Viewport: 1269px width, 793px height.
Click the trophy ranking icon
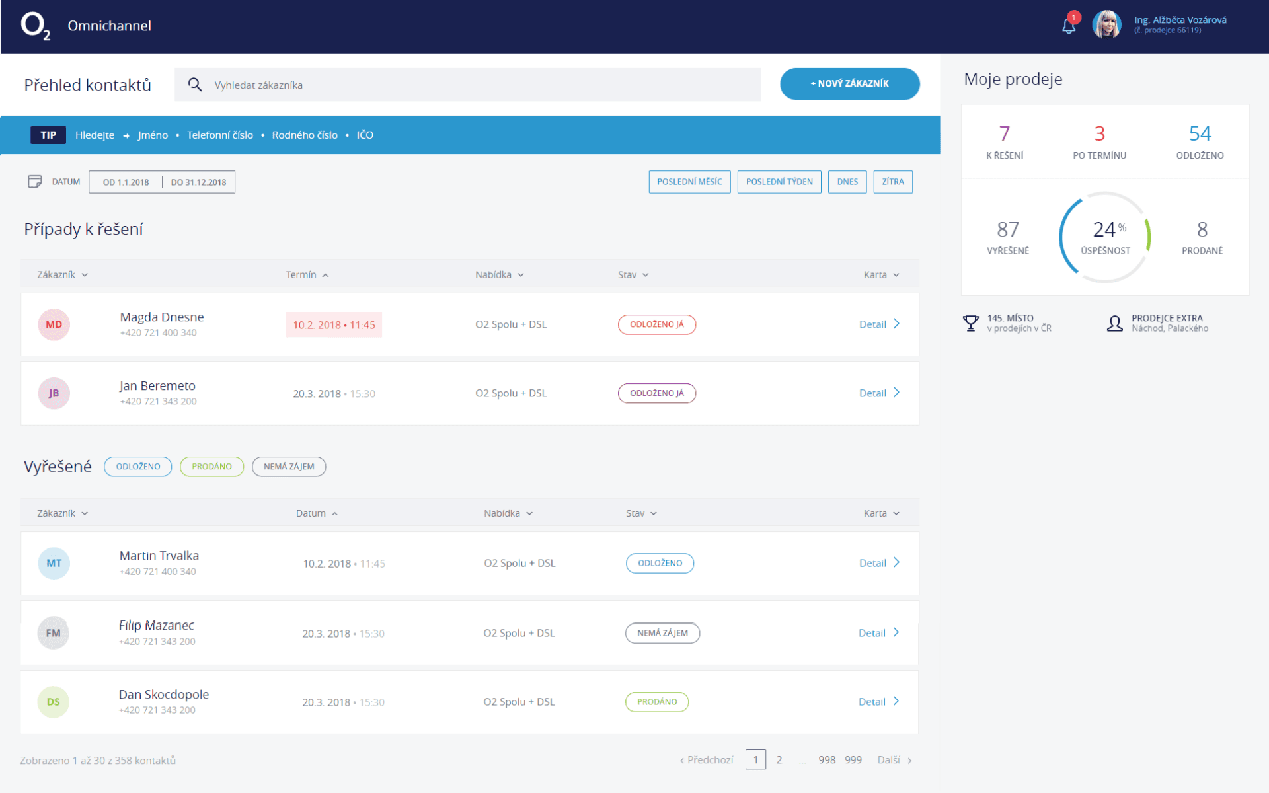pyautogui.click(x=970, y=323)
